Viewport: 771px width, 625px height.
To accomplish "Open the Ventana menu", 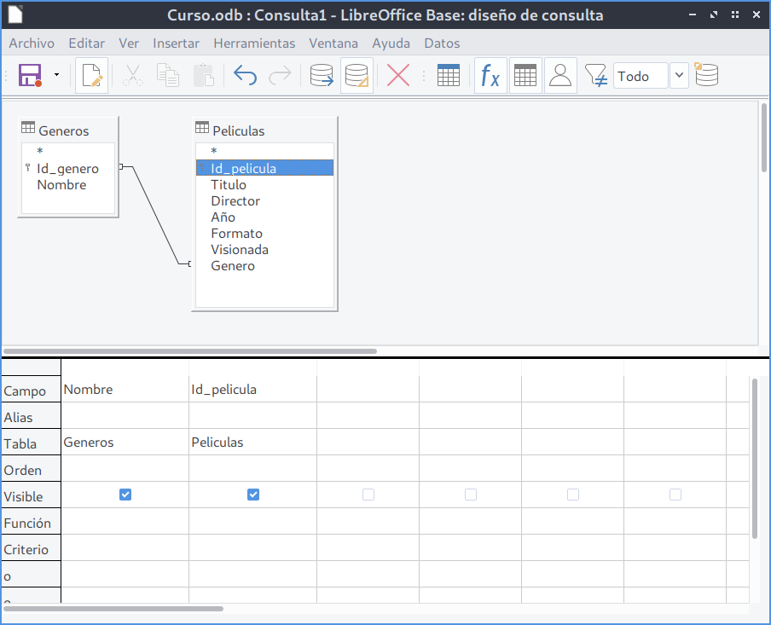I will click(333, 43).
